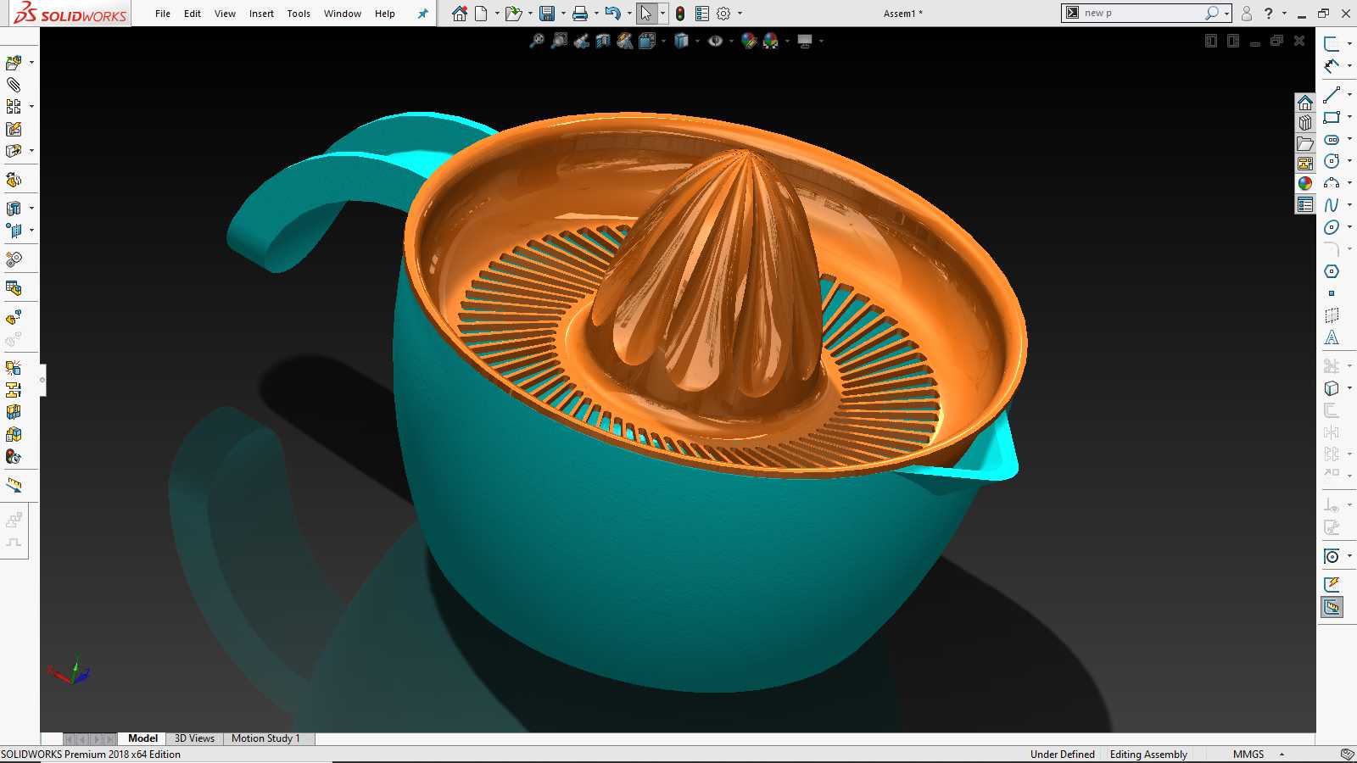Click Edit Appearance color ball
Image resolution: width=1357 pixels, height=763 pixels.
(749, 41)
